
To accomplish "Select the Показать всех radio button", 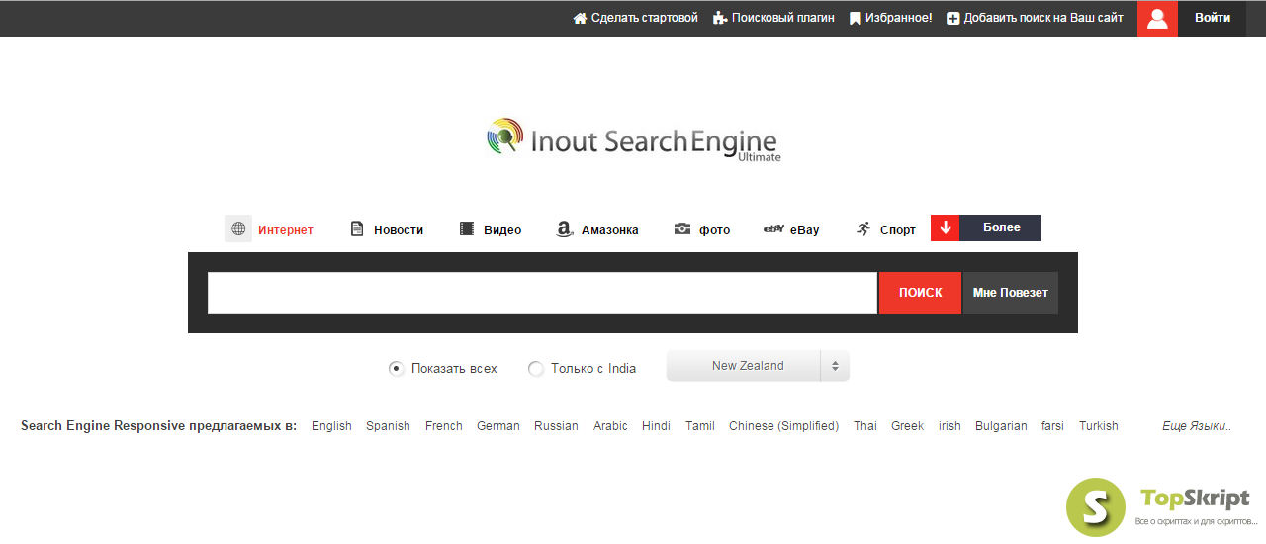I will click(x=397, y=368).
